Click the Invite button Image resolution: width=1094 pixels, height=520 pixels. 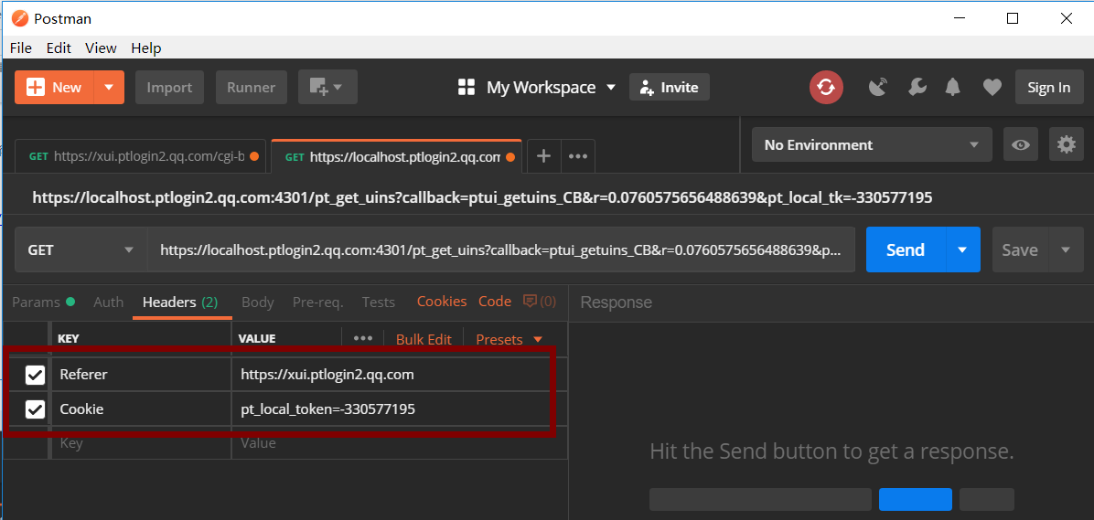point(669,87)
